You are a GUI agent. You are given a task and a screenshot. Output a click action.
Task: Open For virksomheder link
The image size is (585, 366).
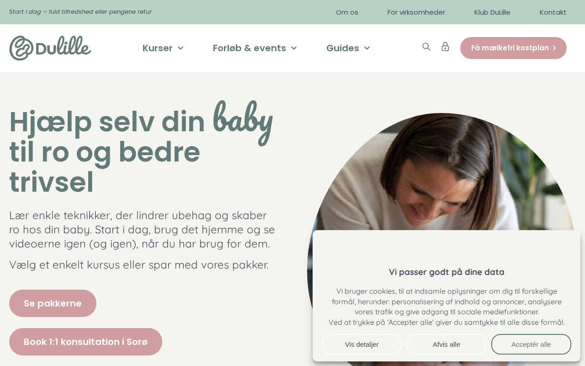(416, 12)
